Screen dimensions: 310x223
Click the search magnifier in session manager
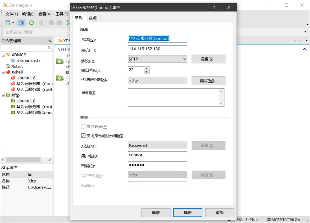pyautogui.click(x=50, y=48)
